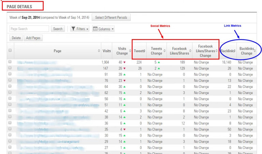Check the box for the 1,904 visits row

pos(10,62)
